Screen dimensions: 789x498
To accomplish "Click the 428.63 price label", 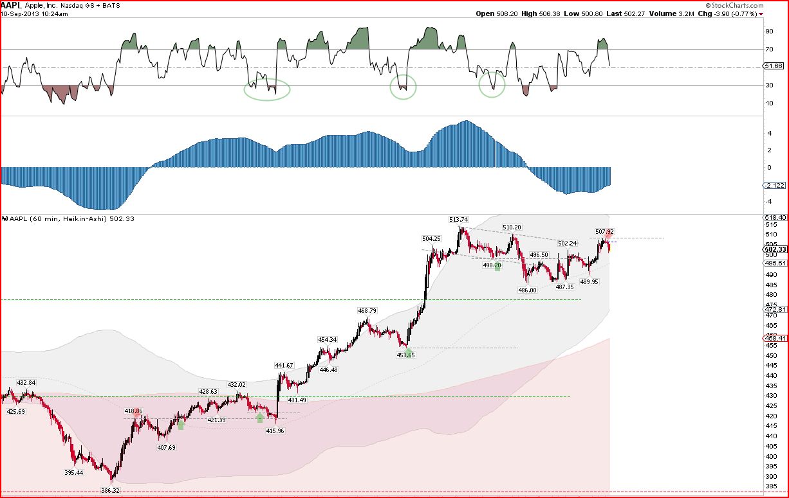I will pos(209,391).
